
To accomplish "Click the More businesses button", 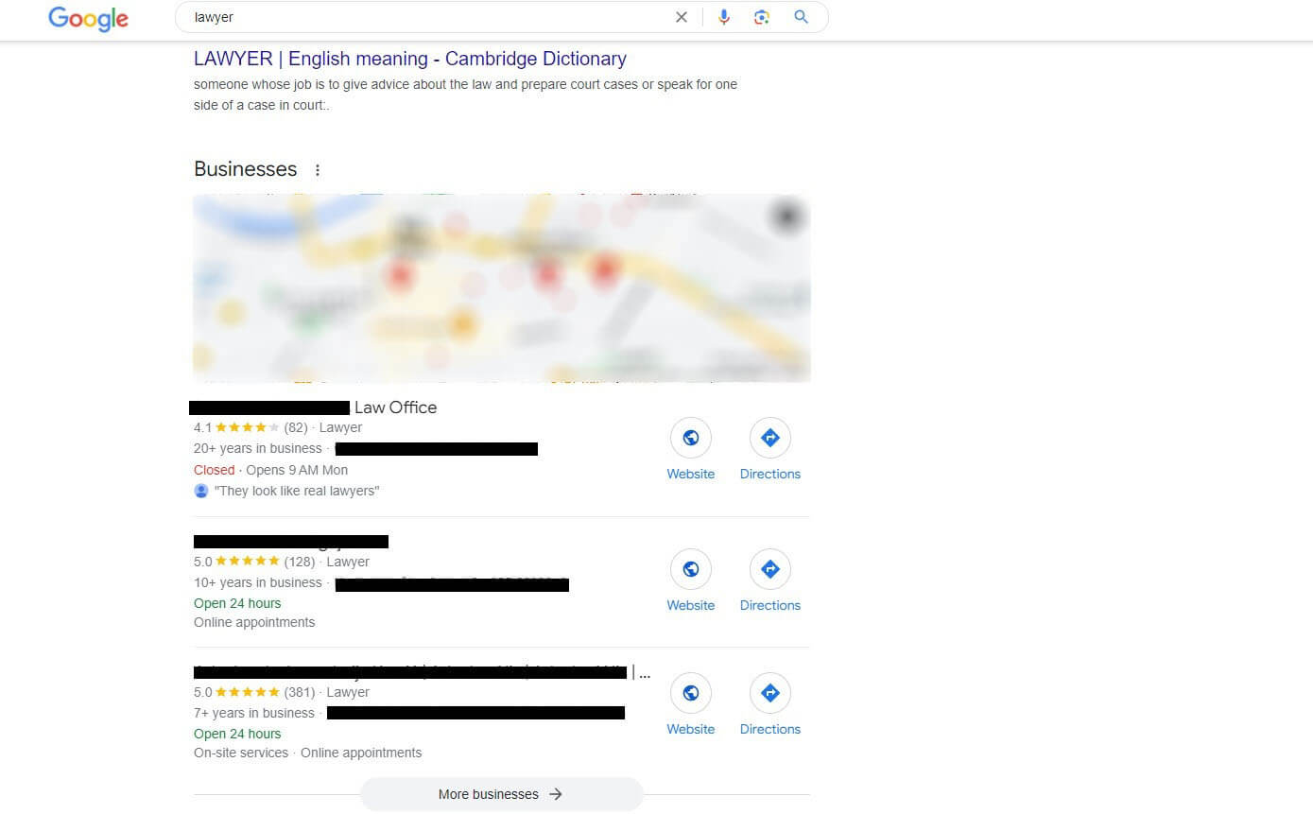I will coord(500,794).
